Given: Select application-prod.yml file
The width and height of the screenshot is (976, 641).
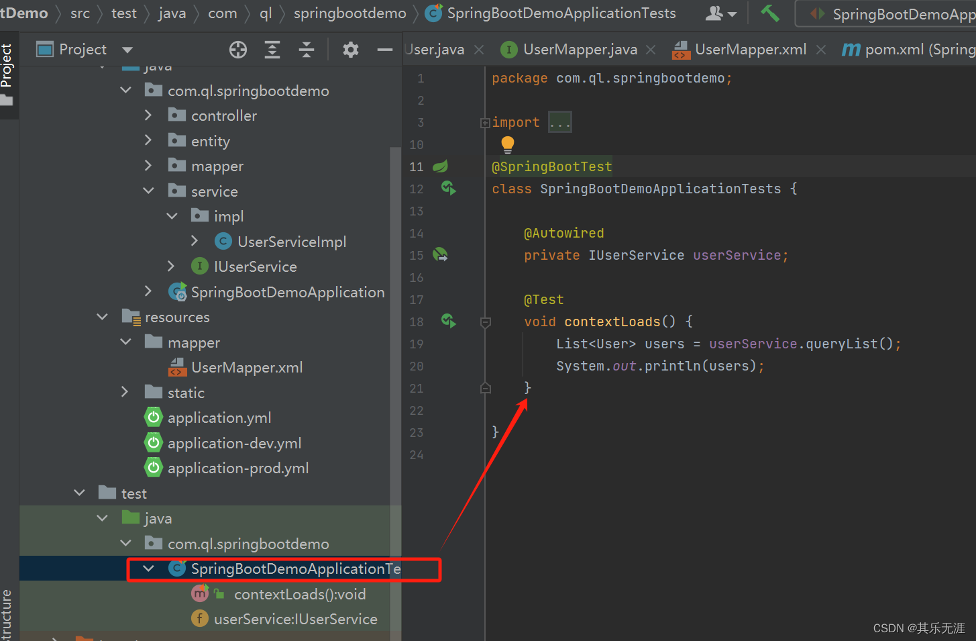Looking at the screenshot, I should click(x=238, y=468).
